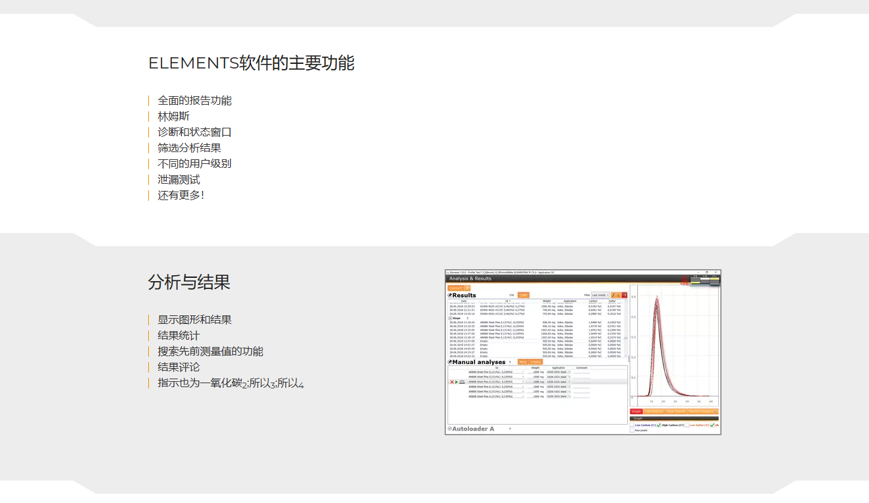
Task: Open the Calibration tab next to Graph
Action: point(654,411)
